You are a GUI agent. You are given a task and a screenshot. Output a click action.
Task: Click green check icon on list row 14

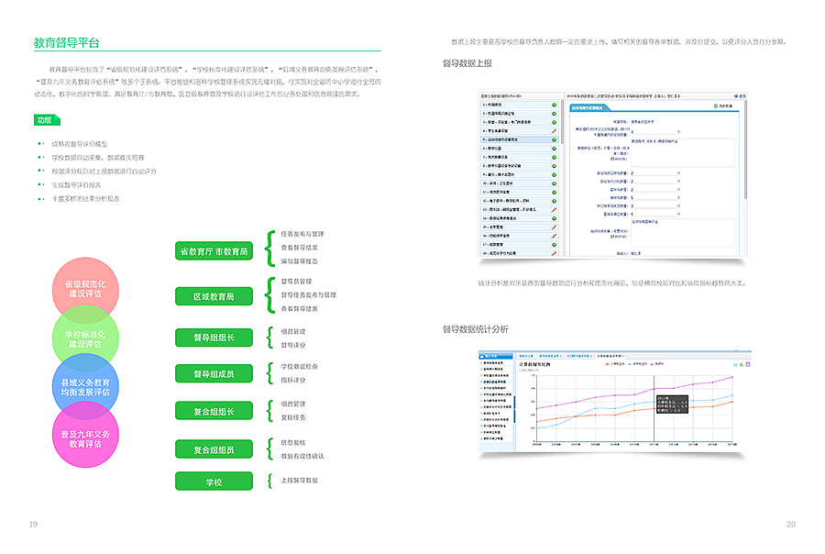pos(554,218)
